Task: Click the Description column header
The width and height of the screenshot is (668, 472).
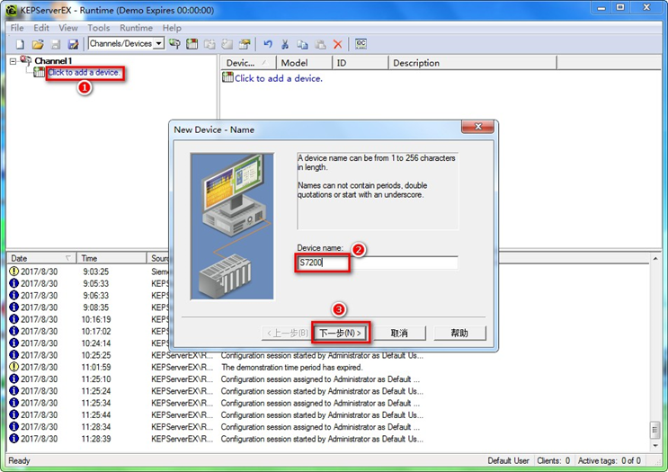Action: click(473, 63)
